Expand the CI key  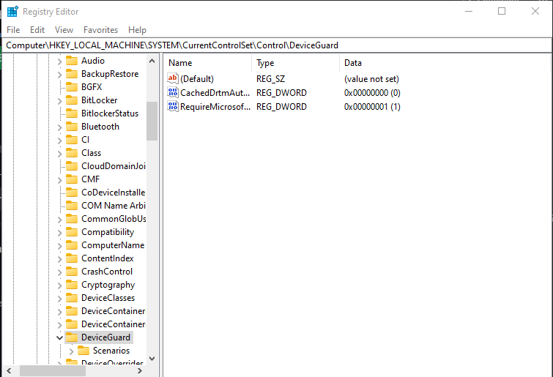click(59, 141)
